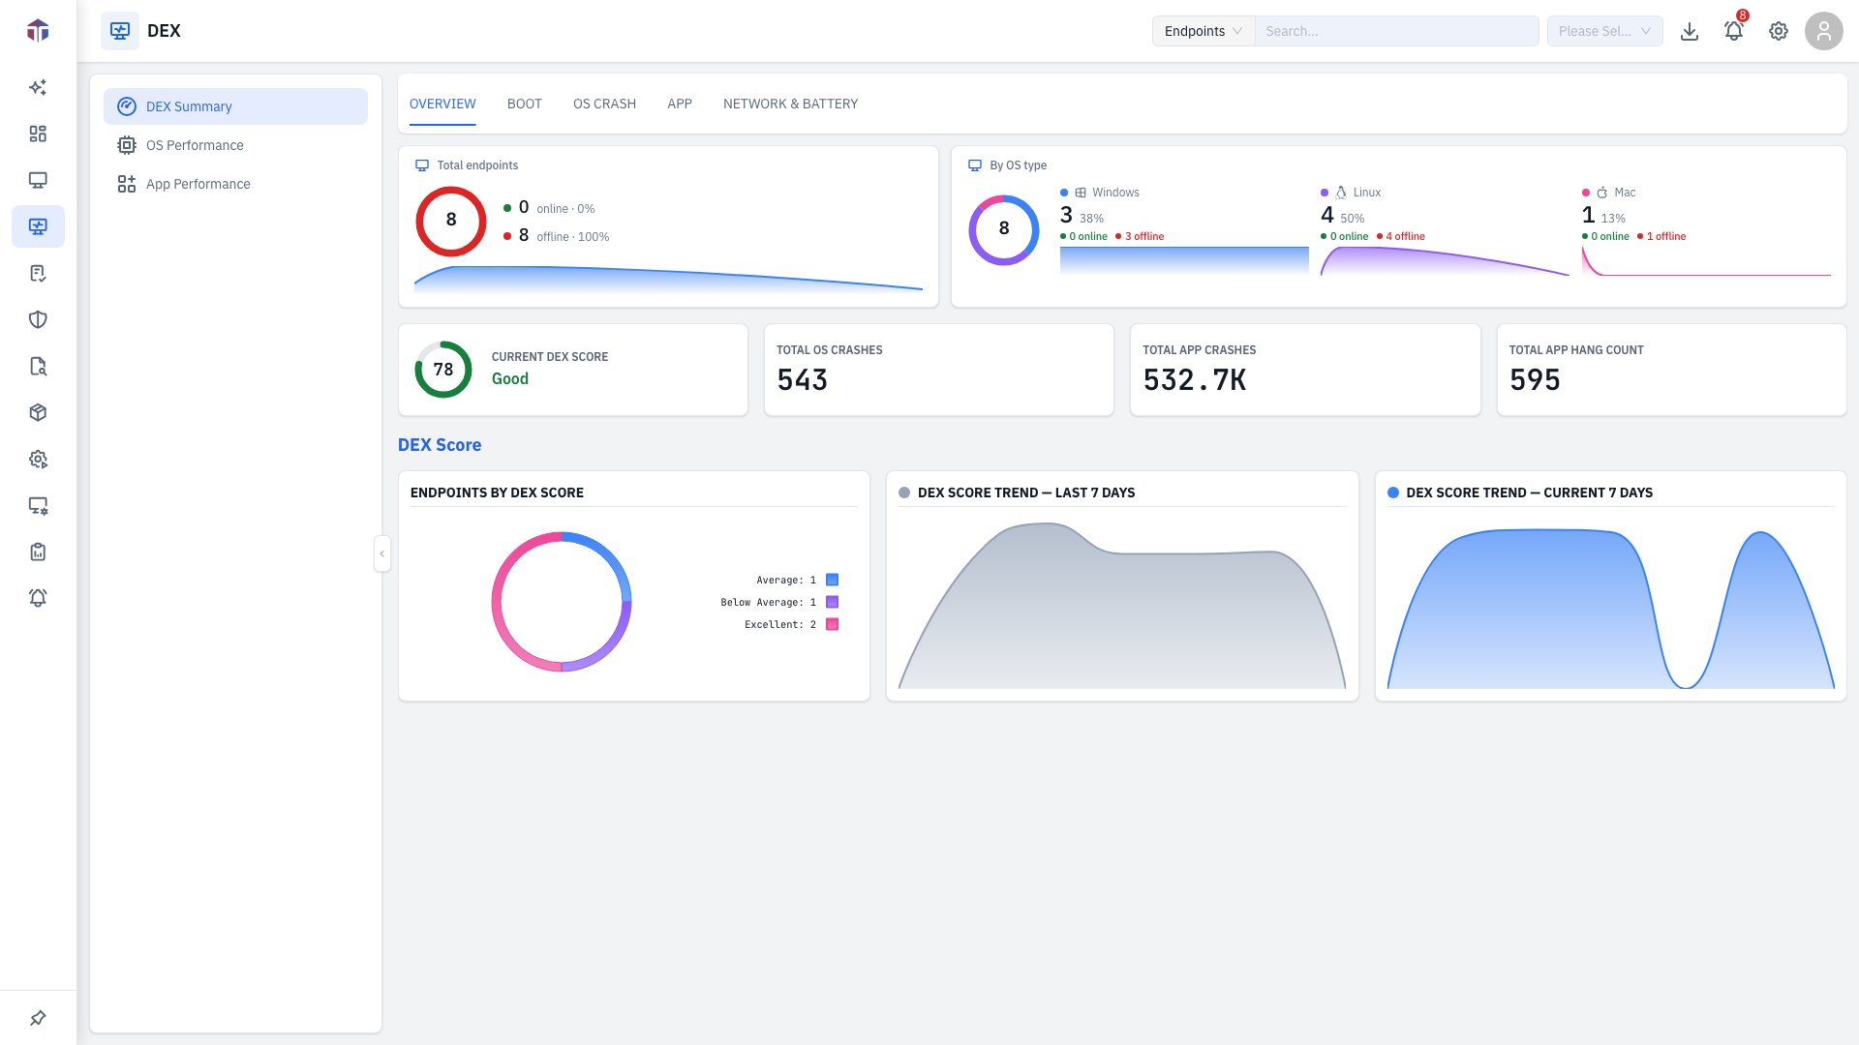
Task: Select the highlighted DEX monitor sidebar icon
Action: pyautogui.click(x=38, y=226)
